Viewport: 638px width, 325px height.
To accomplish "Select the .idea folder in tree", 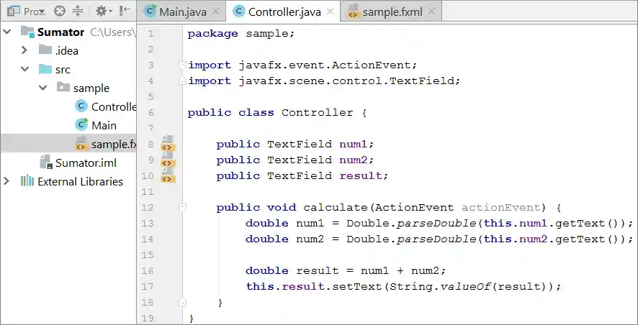I will click(67, 51).
